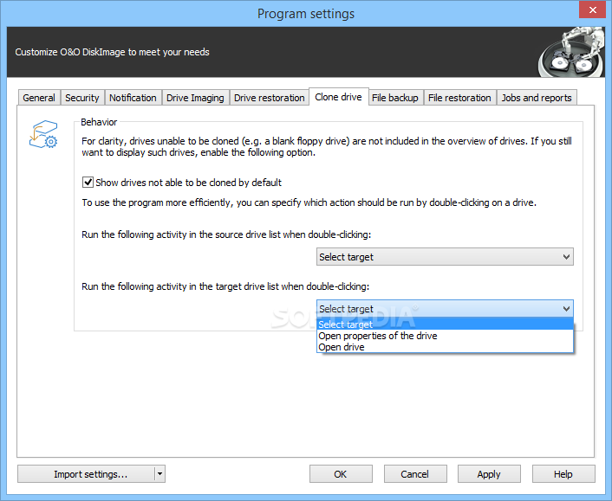Open the File backup tab

click(x=395, y=98)
